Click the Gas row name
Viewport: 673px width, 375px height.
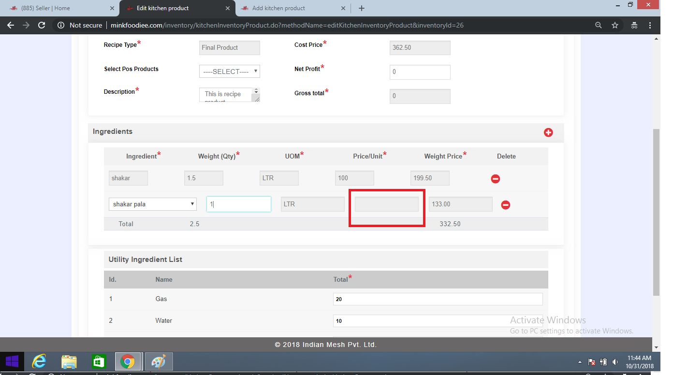pyautogui.click(x=161, y=299)
